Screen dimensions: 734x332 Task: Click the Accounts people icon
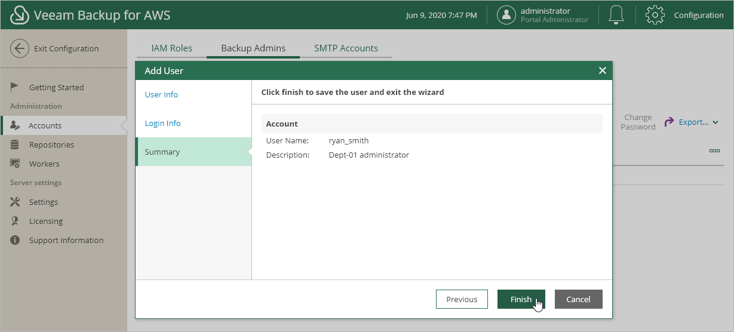point(16,125)
